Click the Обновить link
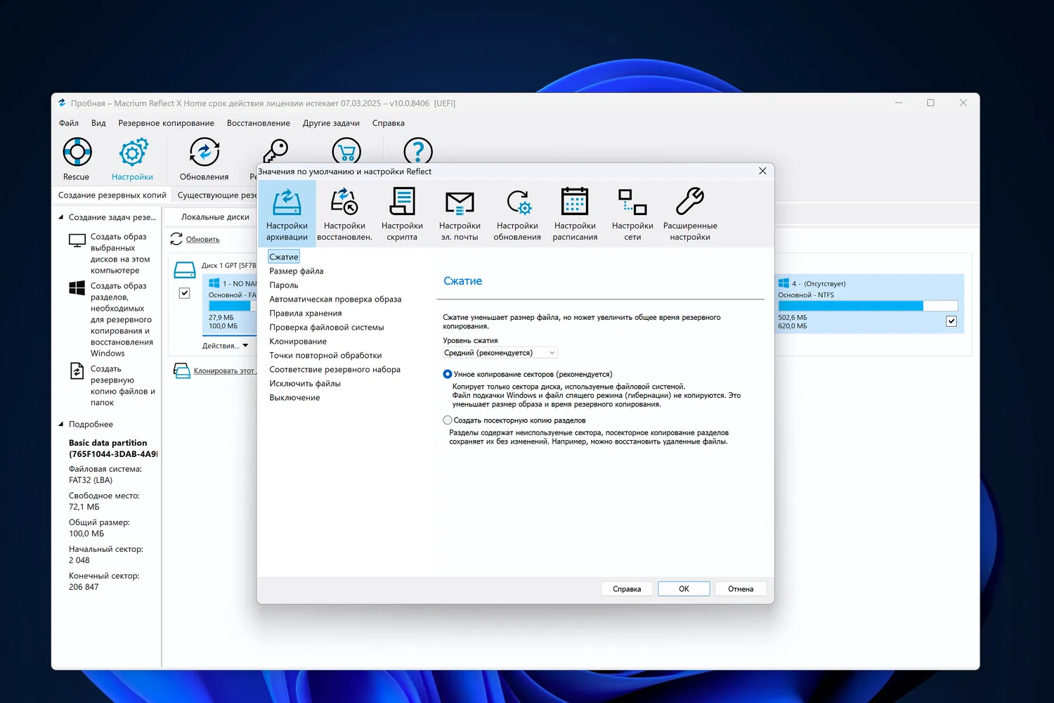Screen dimensions: 1054x703 (202, 240)
